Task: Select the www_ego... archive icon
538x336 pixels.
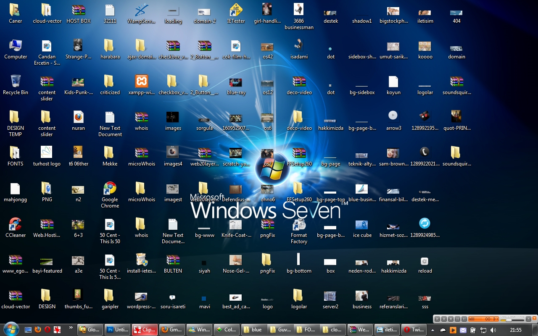Action: pos(16,264)
